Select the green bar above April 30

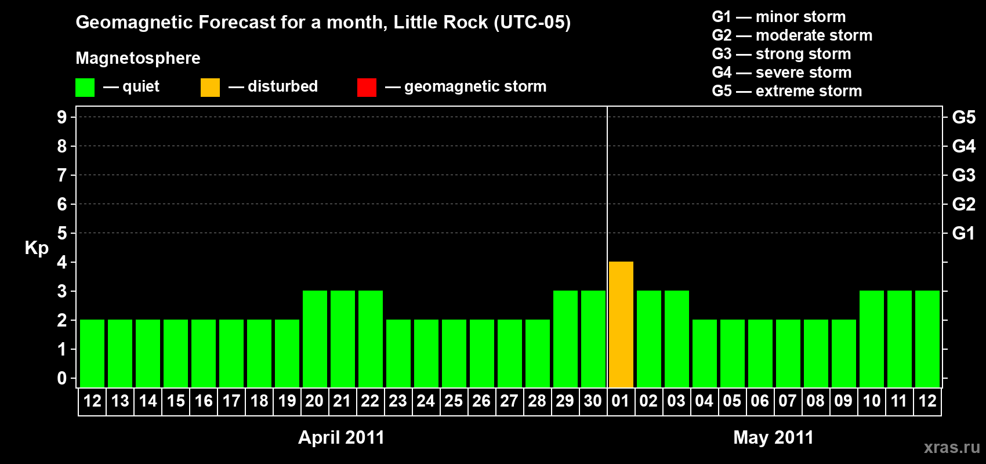593,339
